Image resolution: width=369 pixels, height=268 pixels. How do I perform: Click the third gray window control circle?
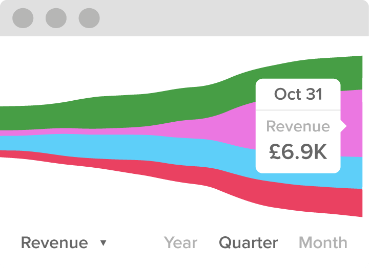[89, 18]
